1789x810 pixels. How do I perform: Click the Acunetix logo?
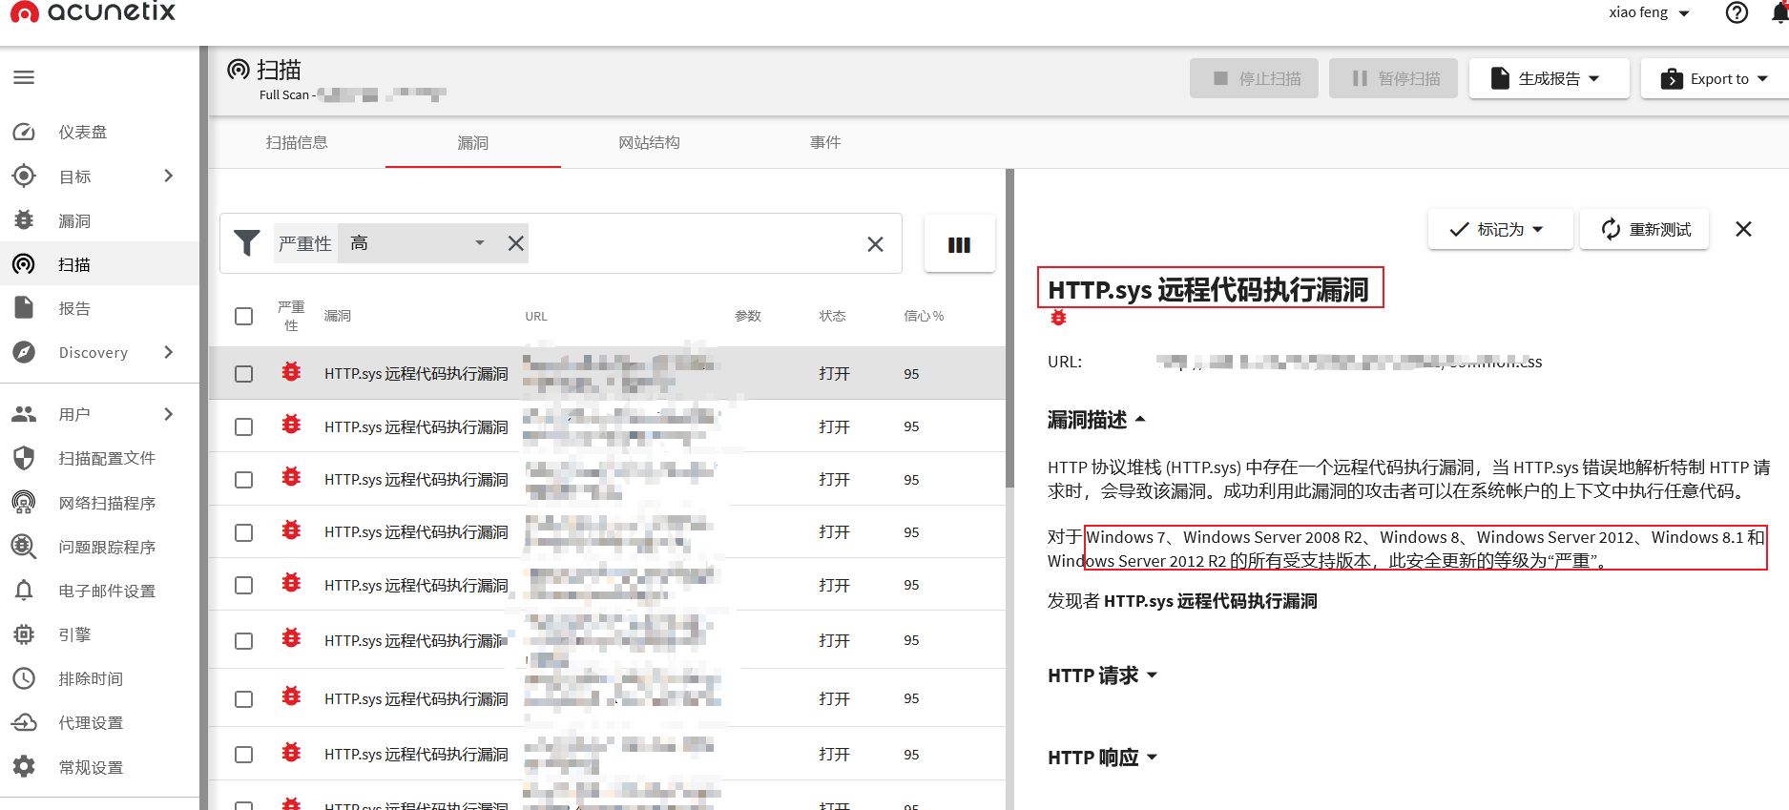coord(94,12)
